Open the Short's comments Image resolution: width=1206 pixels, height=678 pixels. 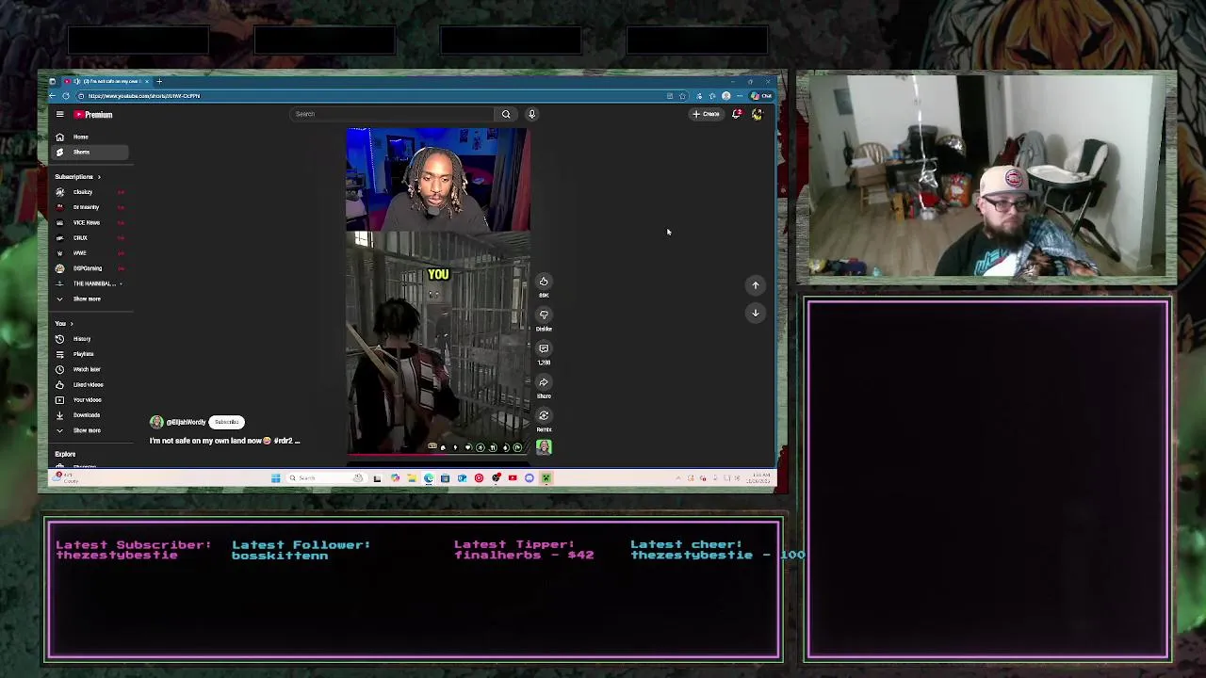[544, 348]
